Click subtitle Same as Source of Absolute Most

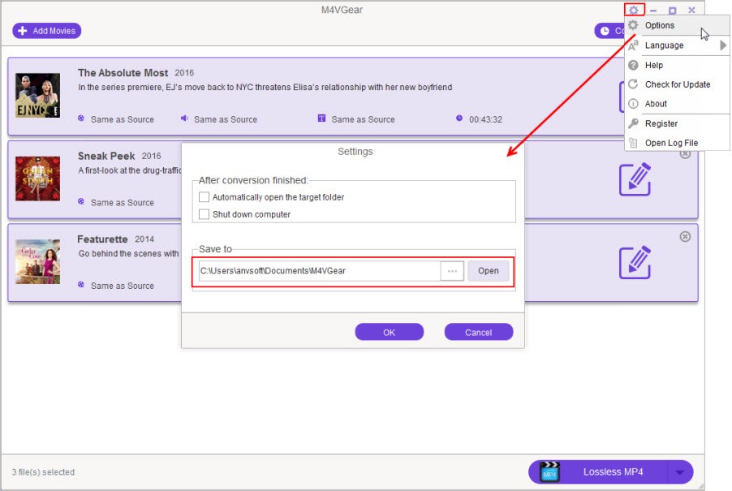(x=364, y=119)
